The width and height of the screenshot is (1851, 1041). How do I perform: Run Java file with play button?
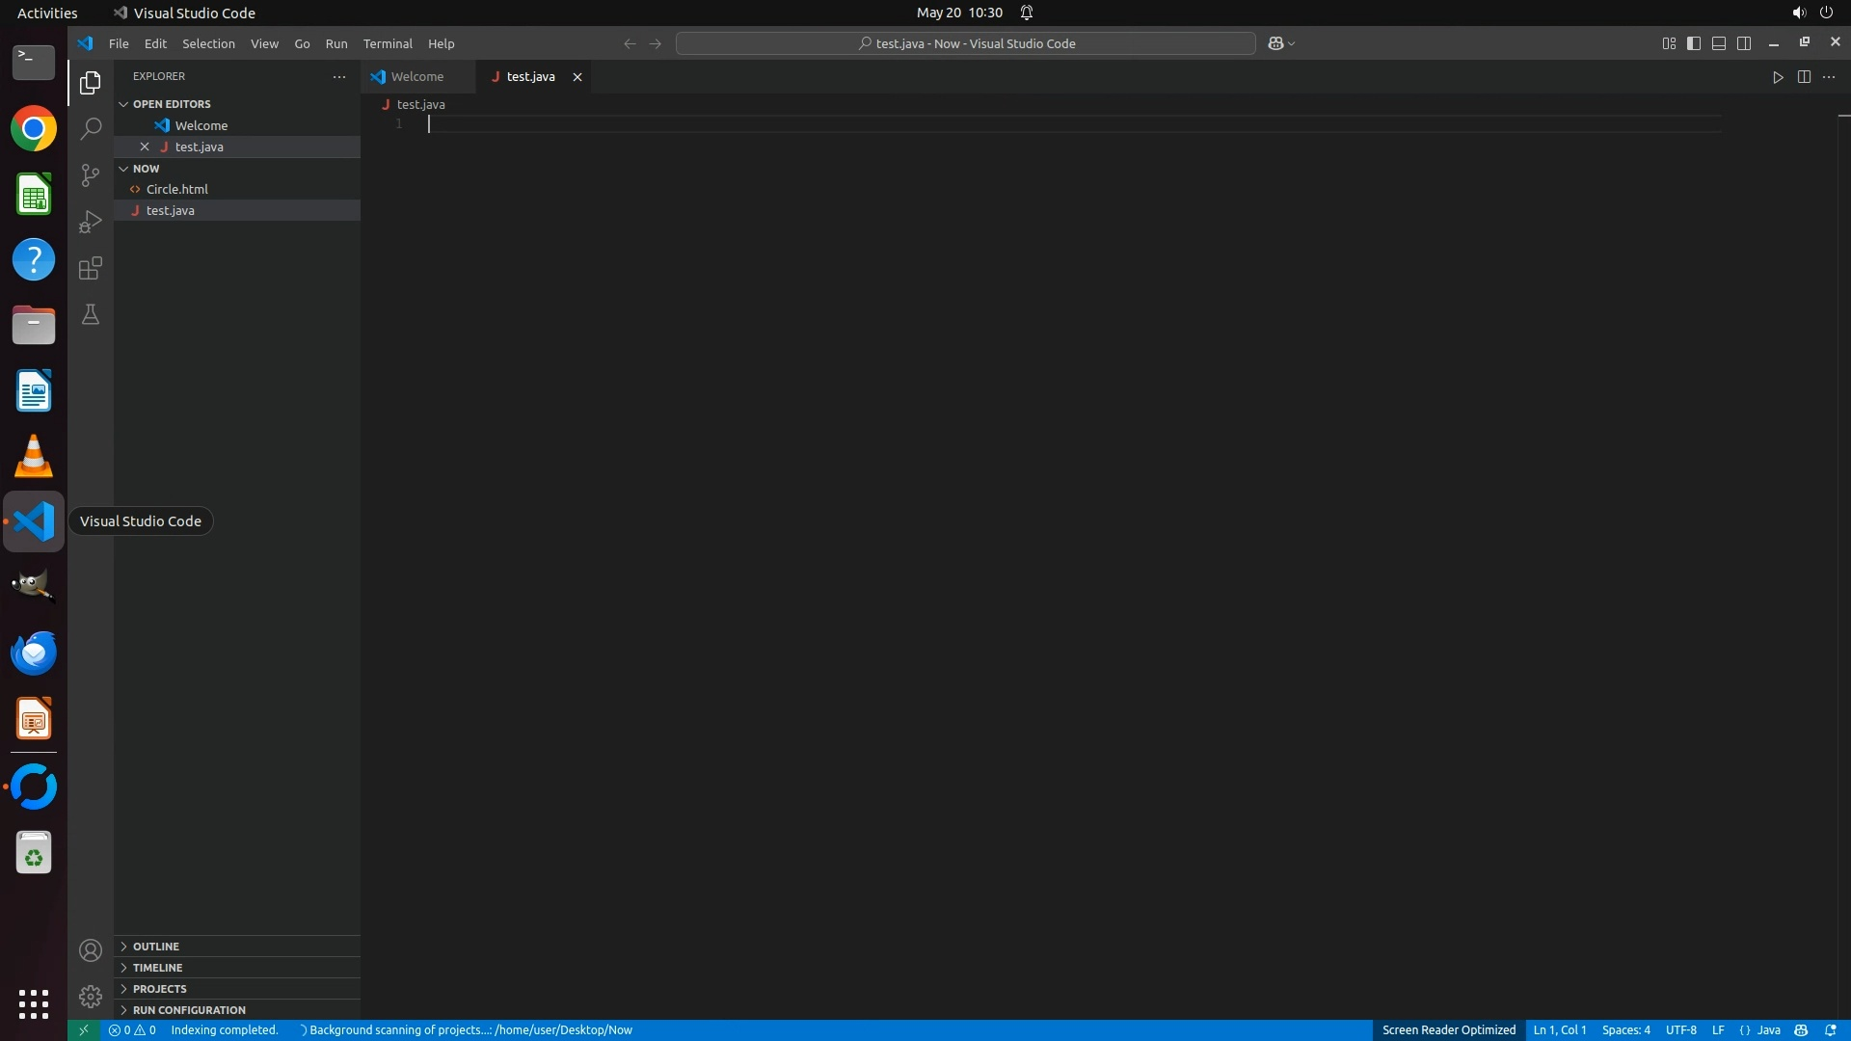click(x=1778, y=77)
